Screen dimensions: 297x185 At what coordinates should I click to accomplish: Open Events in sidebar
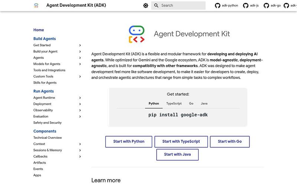(38, 169)
